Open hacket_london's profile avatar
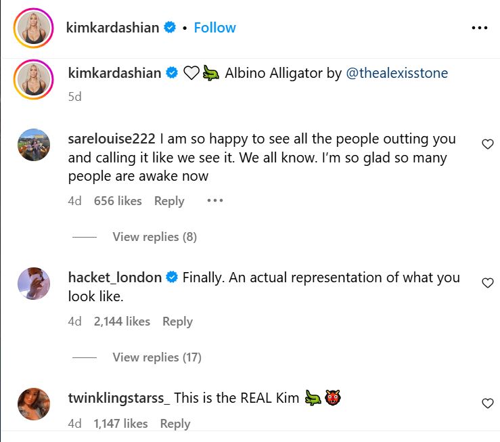The height and width of the screenshot is (442, 500). coord(32,284)
